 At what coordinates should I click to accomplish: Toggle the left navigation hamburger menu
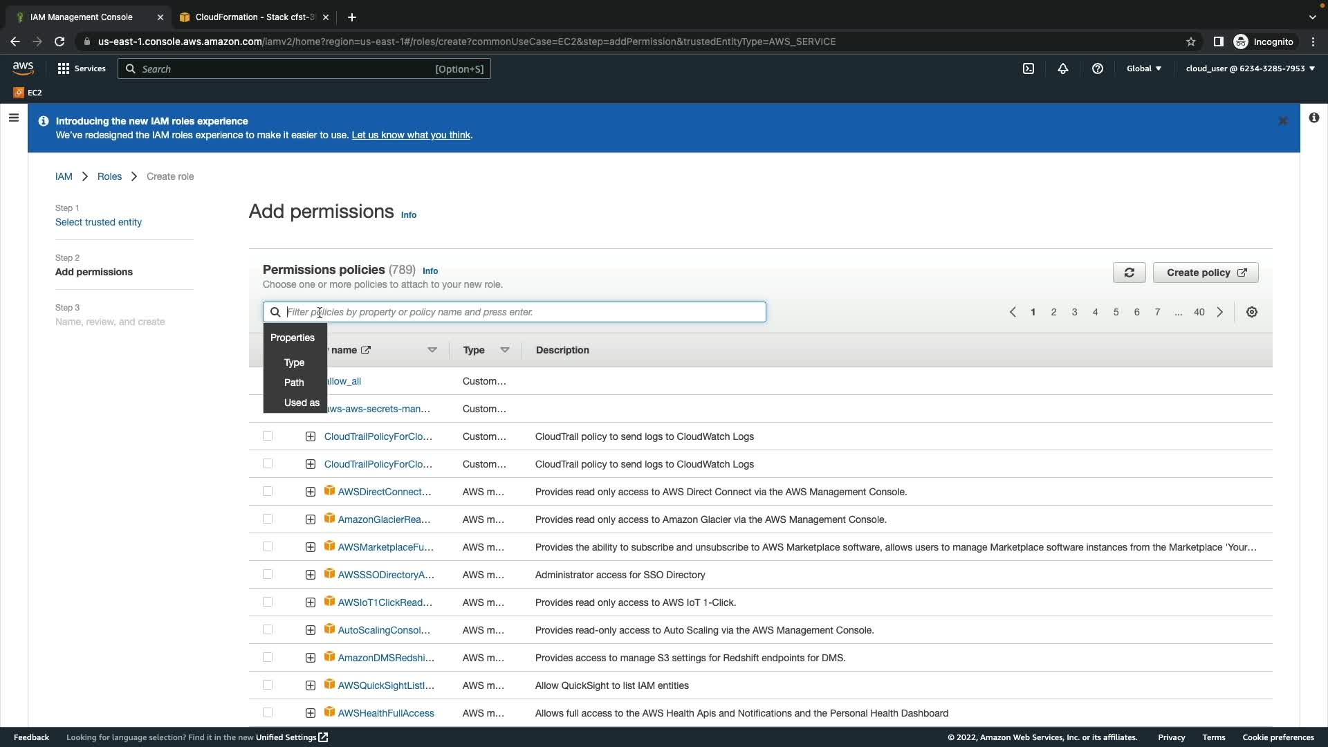click(x=13, y=118)
